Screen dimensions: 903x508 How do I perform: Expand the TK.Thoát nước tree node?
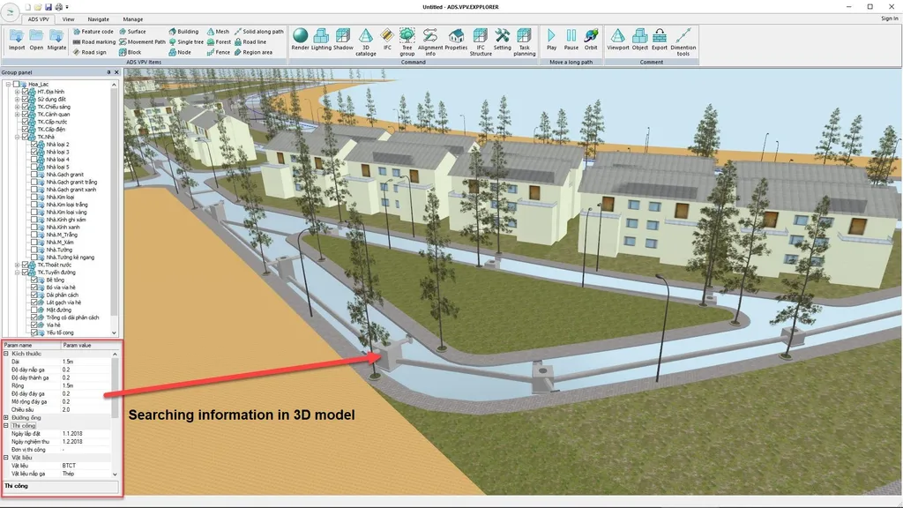[x=18, y=265]
